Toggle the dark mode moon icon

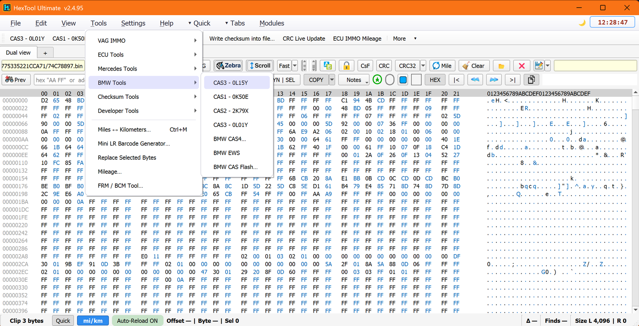582,23
